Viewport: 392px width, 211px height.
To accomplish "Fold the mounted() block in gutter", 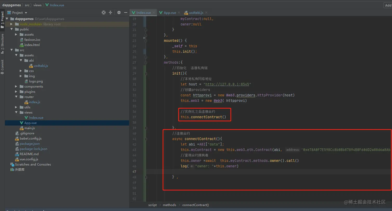I will [x=146, y=41].
